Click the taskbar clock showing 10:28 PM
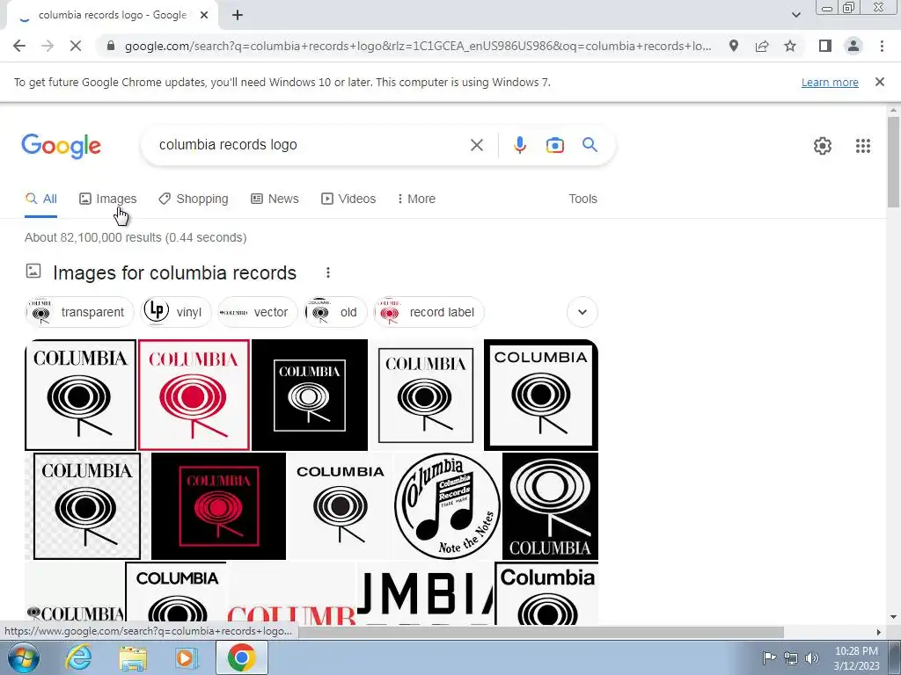The image size is (901, 675). (x=856, y=658)
